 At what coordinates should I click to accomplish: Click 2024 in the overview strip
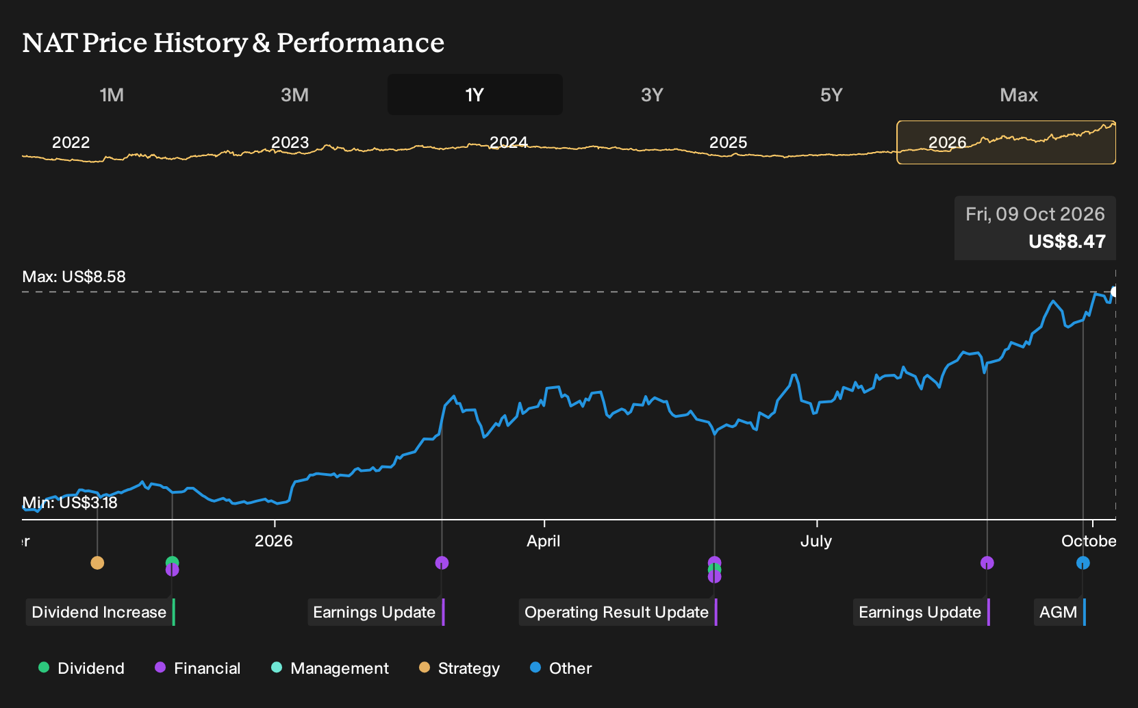click(509, 142)
